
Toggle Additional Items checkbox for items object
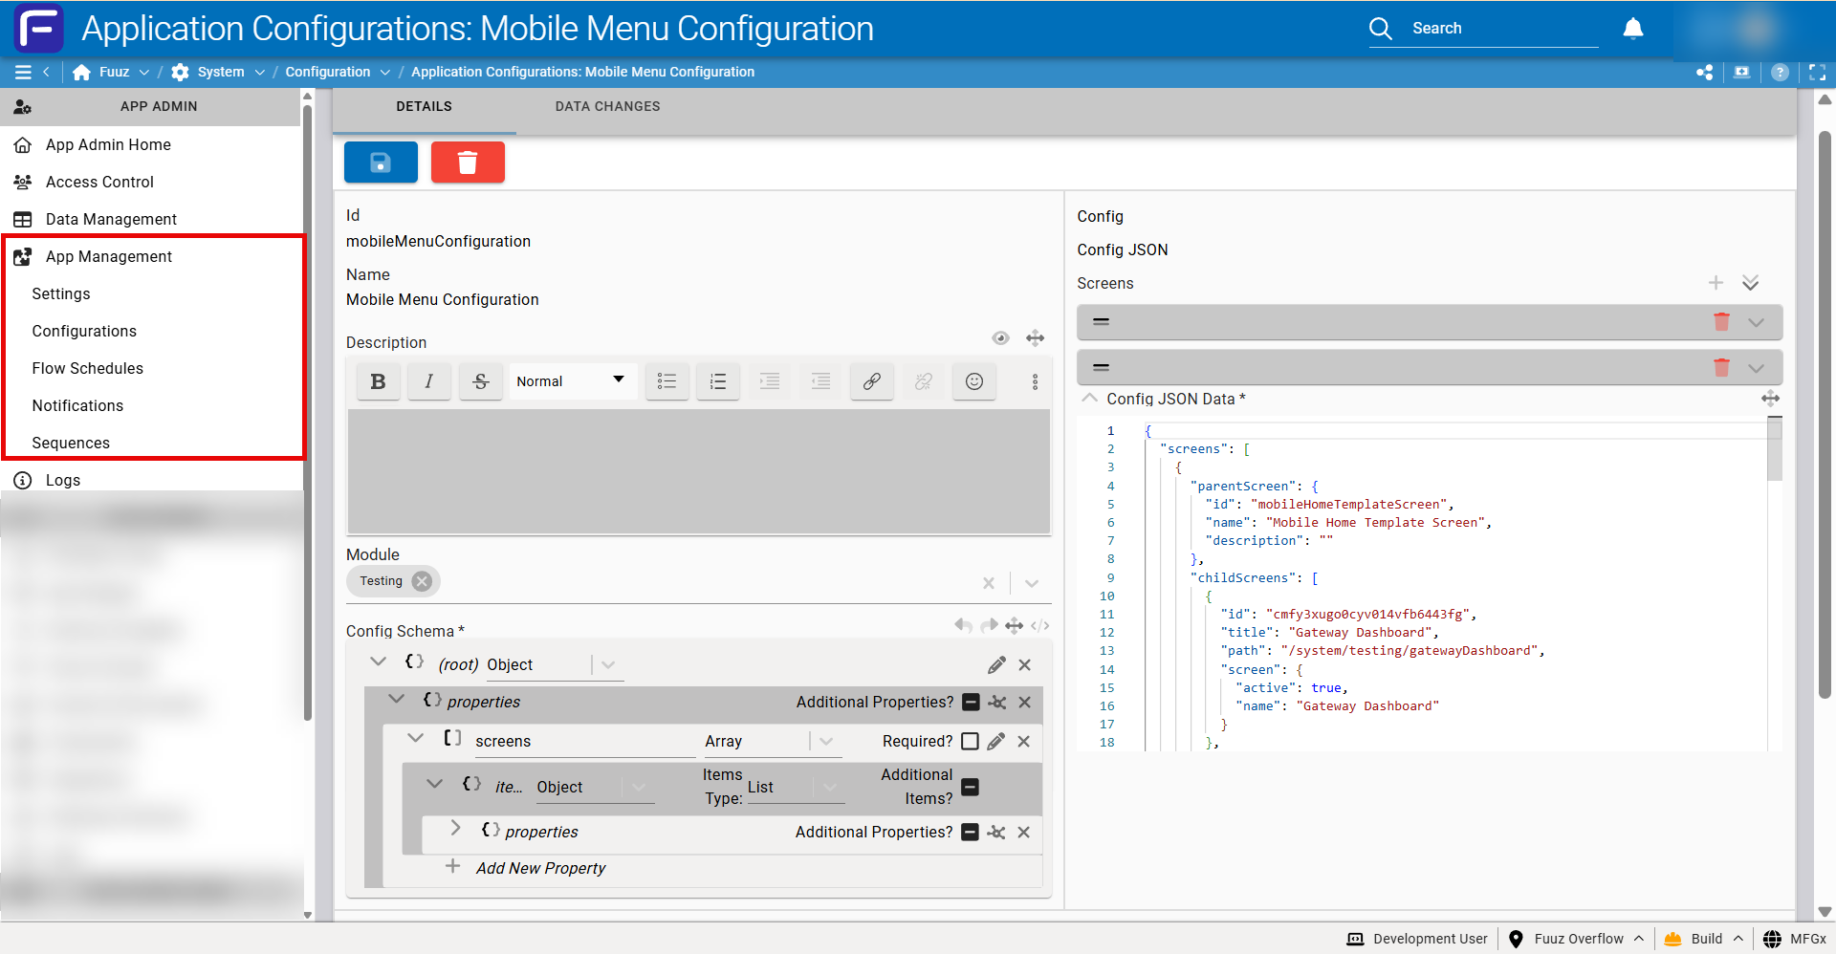point(970,787)
